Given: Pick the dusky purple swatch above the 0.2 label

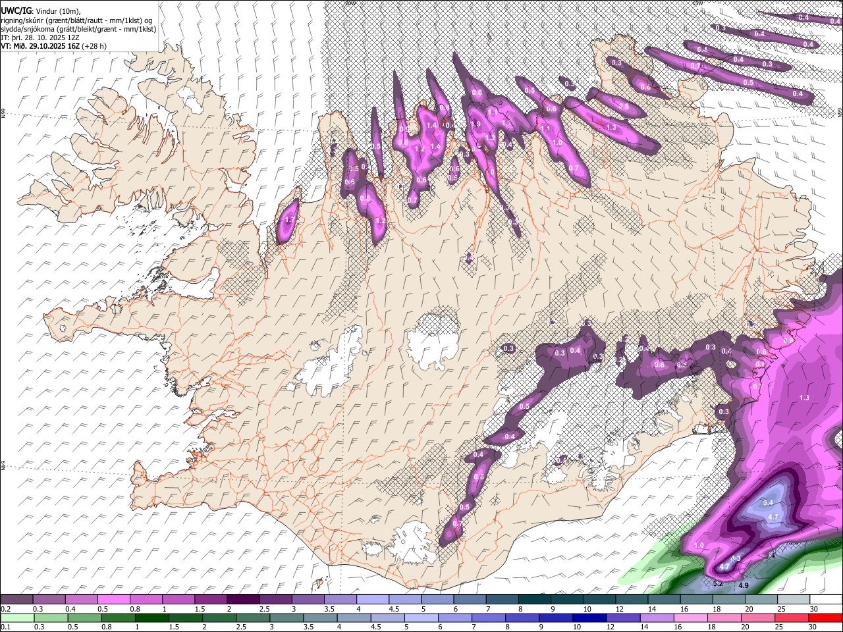Looking at the screenshot, I should tap(16, 599).
